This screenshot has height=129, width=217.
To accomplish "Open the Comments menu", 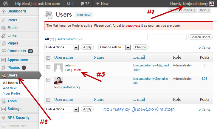I will coord(17,51).
